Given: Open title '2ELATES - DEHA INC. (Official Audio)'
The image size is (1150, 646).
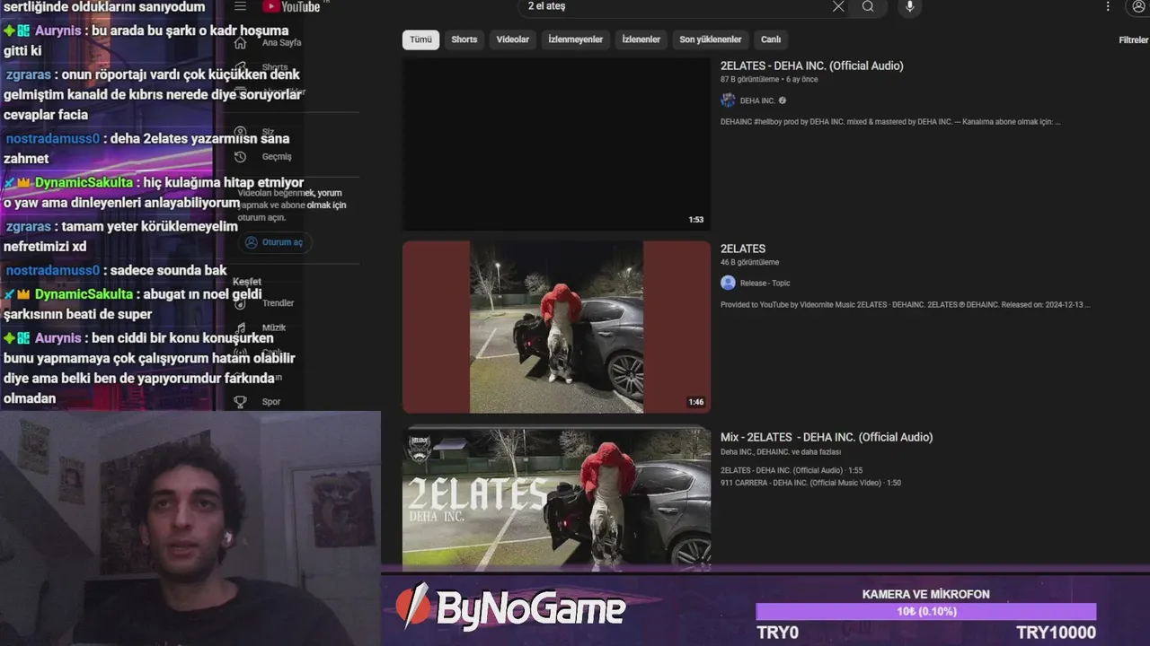Looking at the screenshot, I should tap(812, 65).
